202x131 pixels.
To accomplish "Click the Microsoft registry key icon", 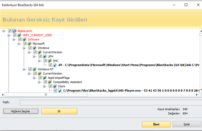I will (x=29, y=44).
